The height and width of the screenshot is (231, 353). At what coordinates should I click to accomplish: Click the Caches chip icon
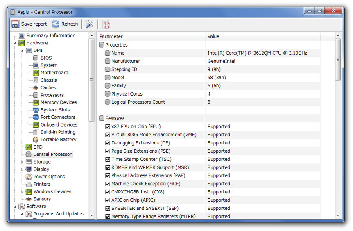tap(36, 87)
